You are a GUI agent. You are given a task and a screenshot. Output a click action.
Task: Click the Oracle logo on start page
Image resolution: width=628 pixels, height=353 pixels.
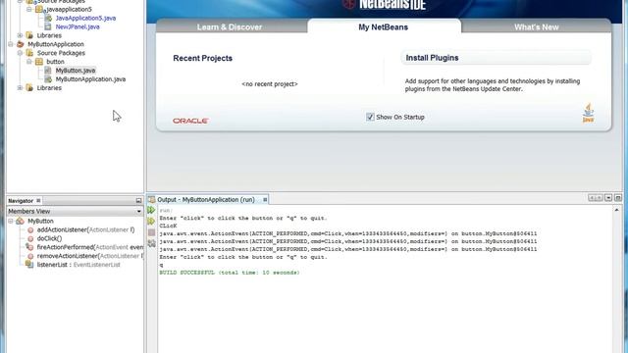[x=190, y=121]
